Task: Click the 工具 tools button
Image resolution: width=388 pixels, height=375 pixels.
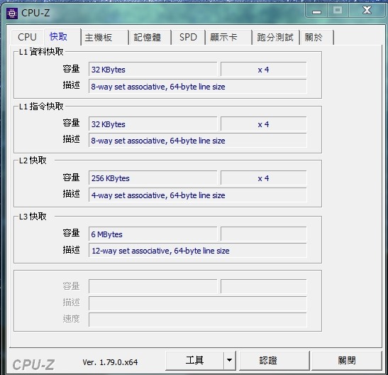Action: [195, 360]
